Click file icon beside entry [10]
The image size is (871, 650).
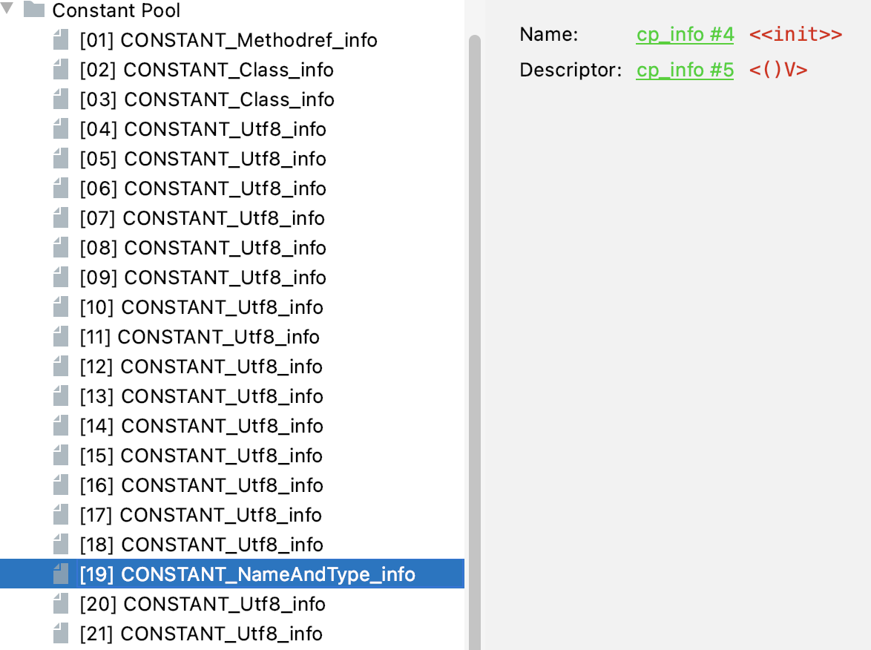coord(61,307)
